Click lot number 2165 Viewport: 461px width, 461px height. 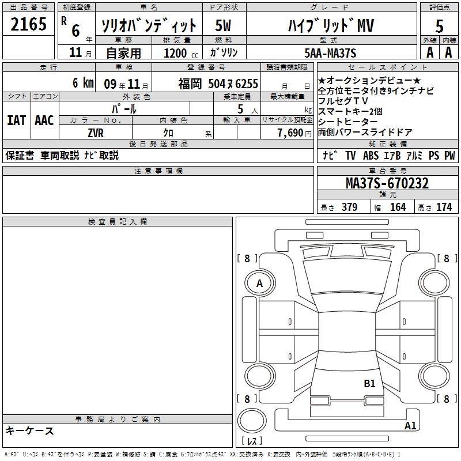[x=28, y=24]
